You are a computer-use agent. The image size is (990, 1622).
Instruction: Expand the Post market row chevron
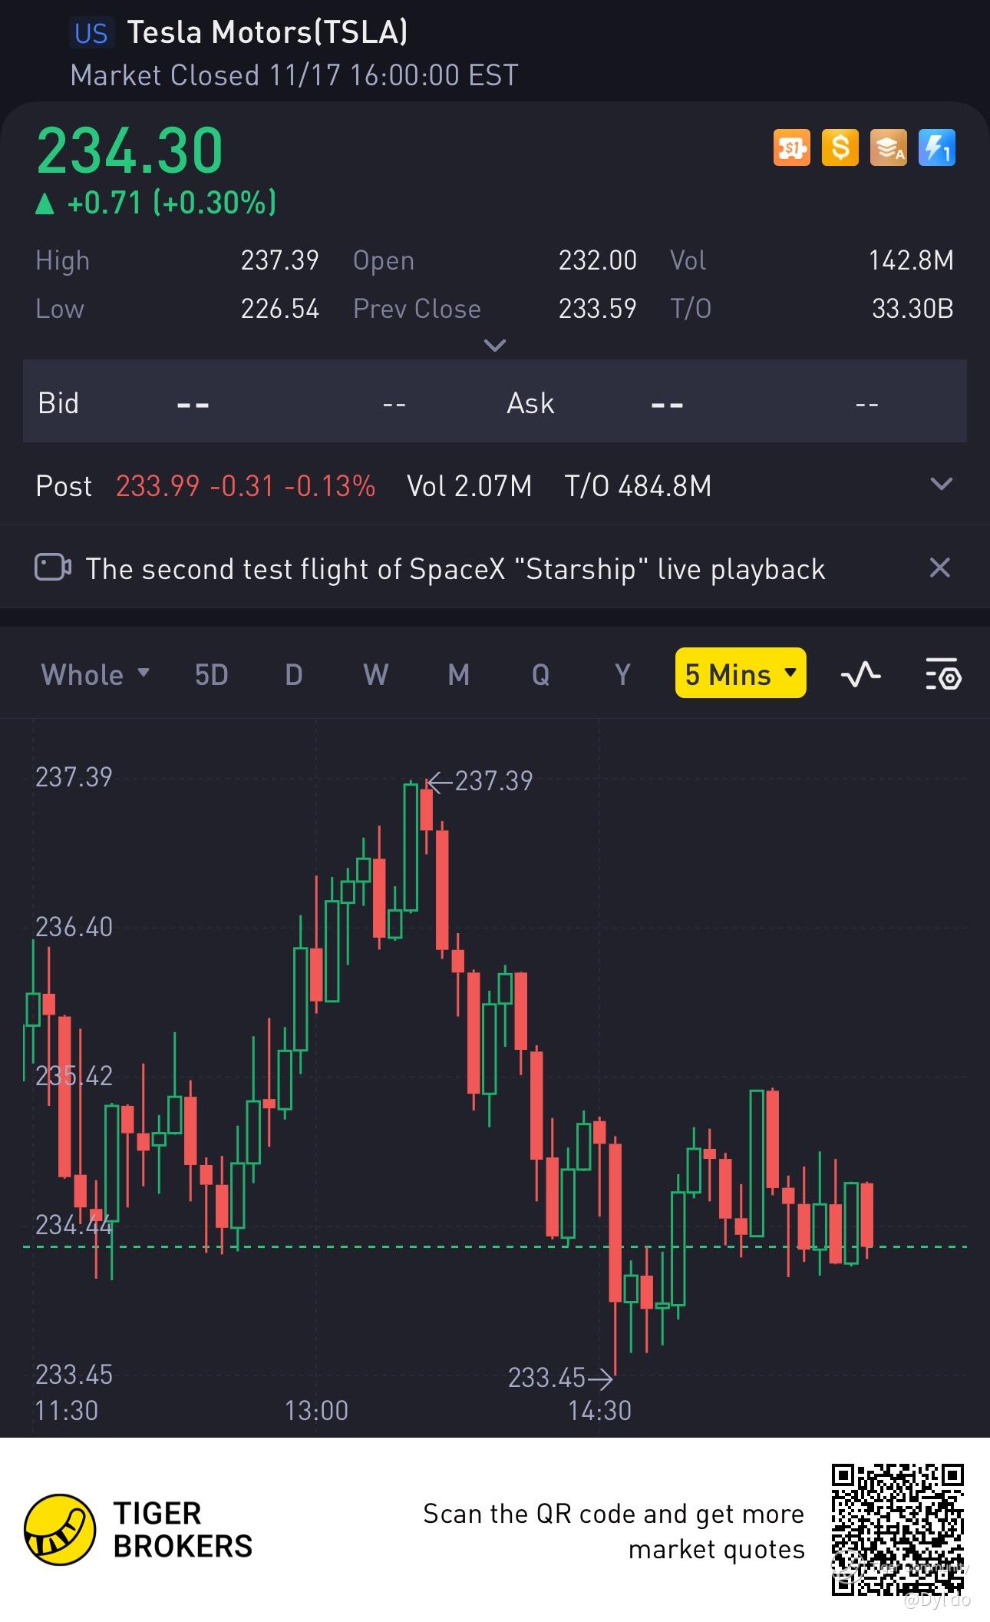pyautogui.click(x=941, y=485)
